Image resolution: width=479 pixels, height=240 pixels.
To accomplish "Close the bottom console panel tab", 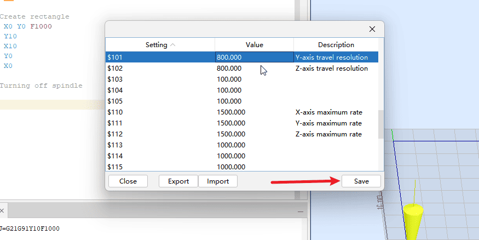I will click(2, 210).
